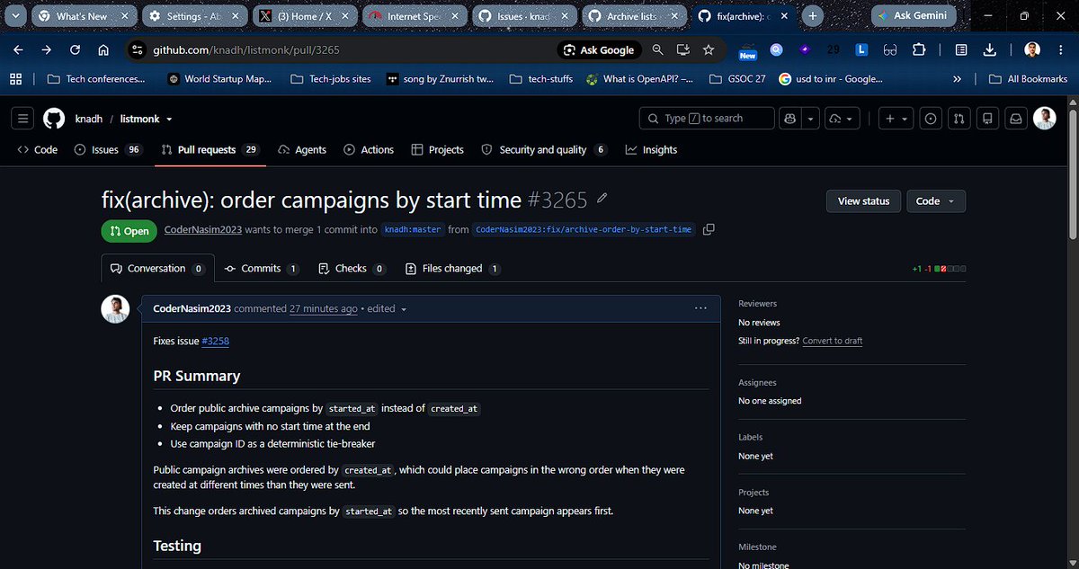Click the blue L extension icon
The height and width of the screenshot is (569, 1079).
861,50
